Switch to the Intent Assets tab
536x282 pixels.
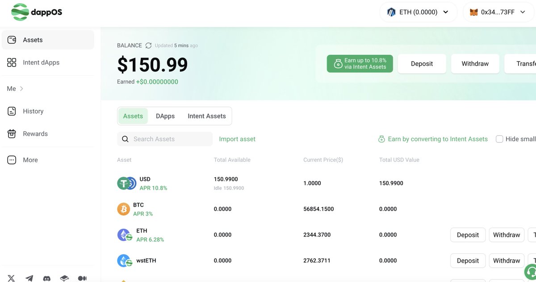207,116
